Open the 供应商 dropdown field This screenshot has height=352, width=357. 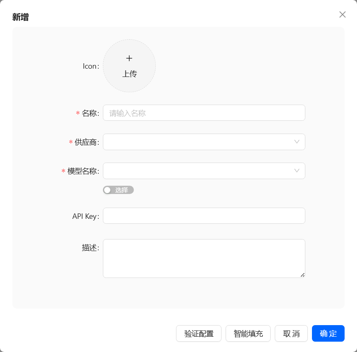point(198,142)
